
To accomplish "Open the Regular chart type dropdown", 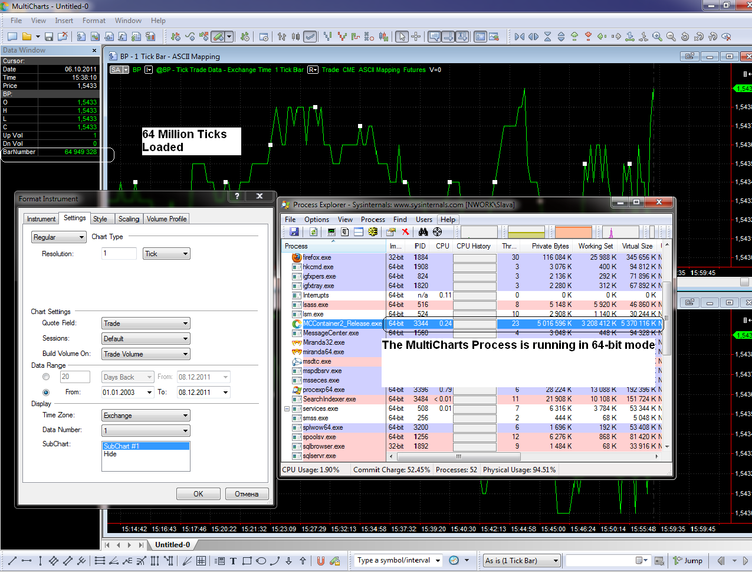I will pyautogui.click(x=58, y=237).
